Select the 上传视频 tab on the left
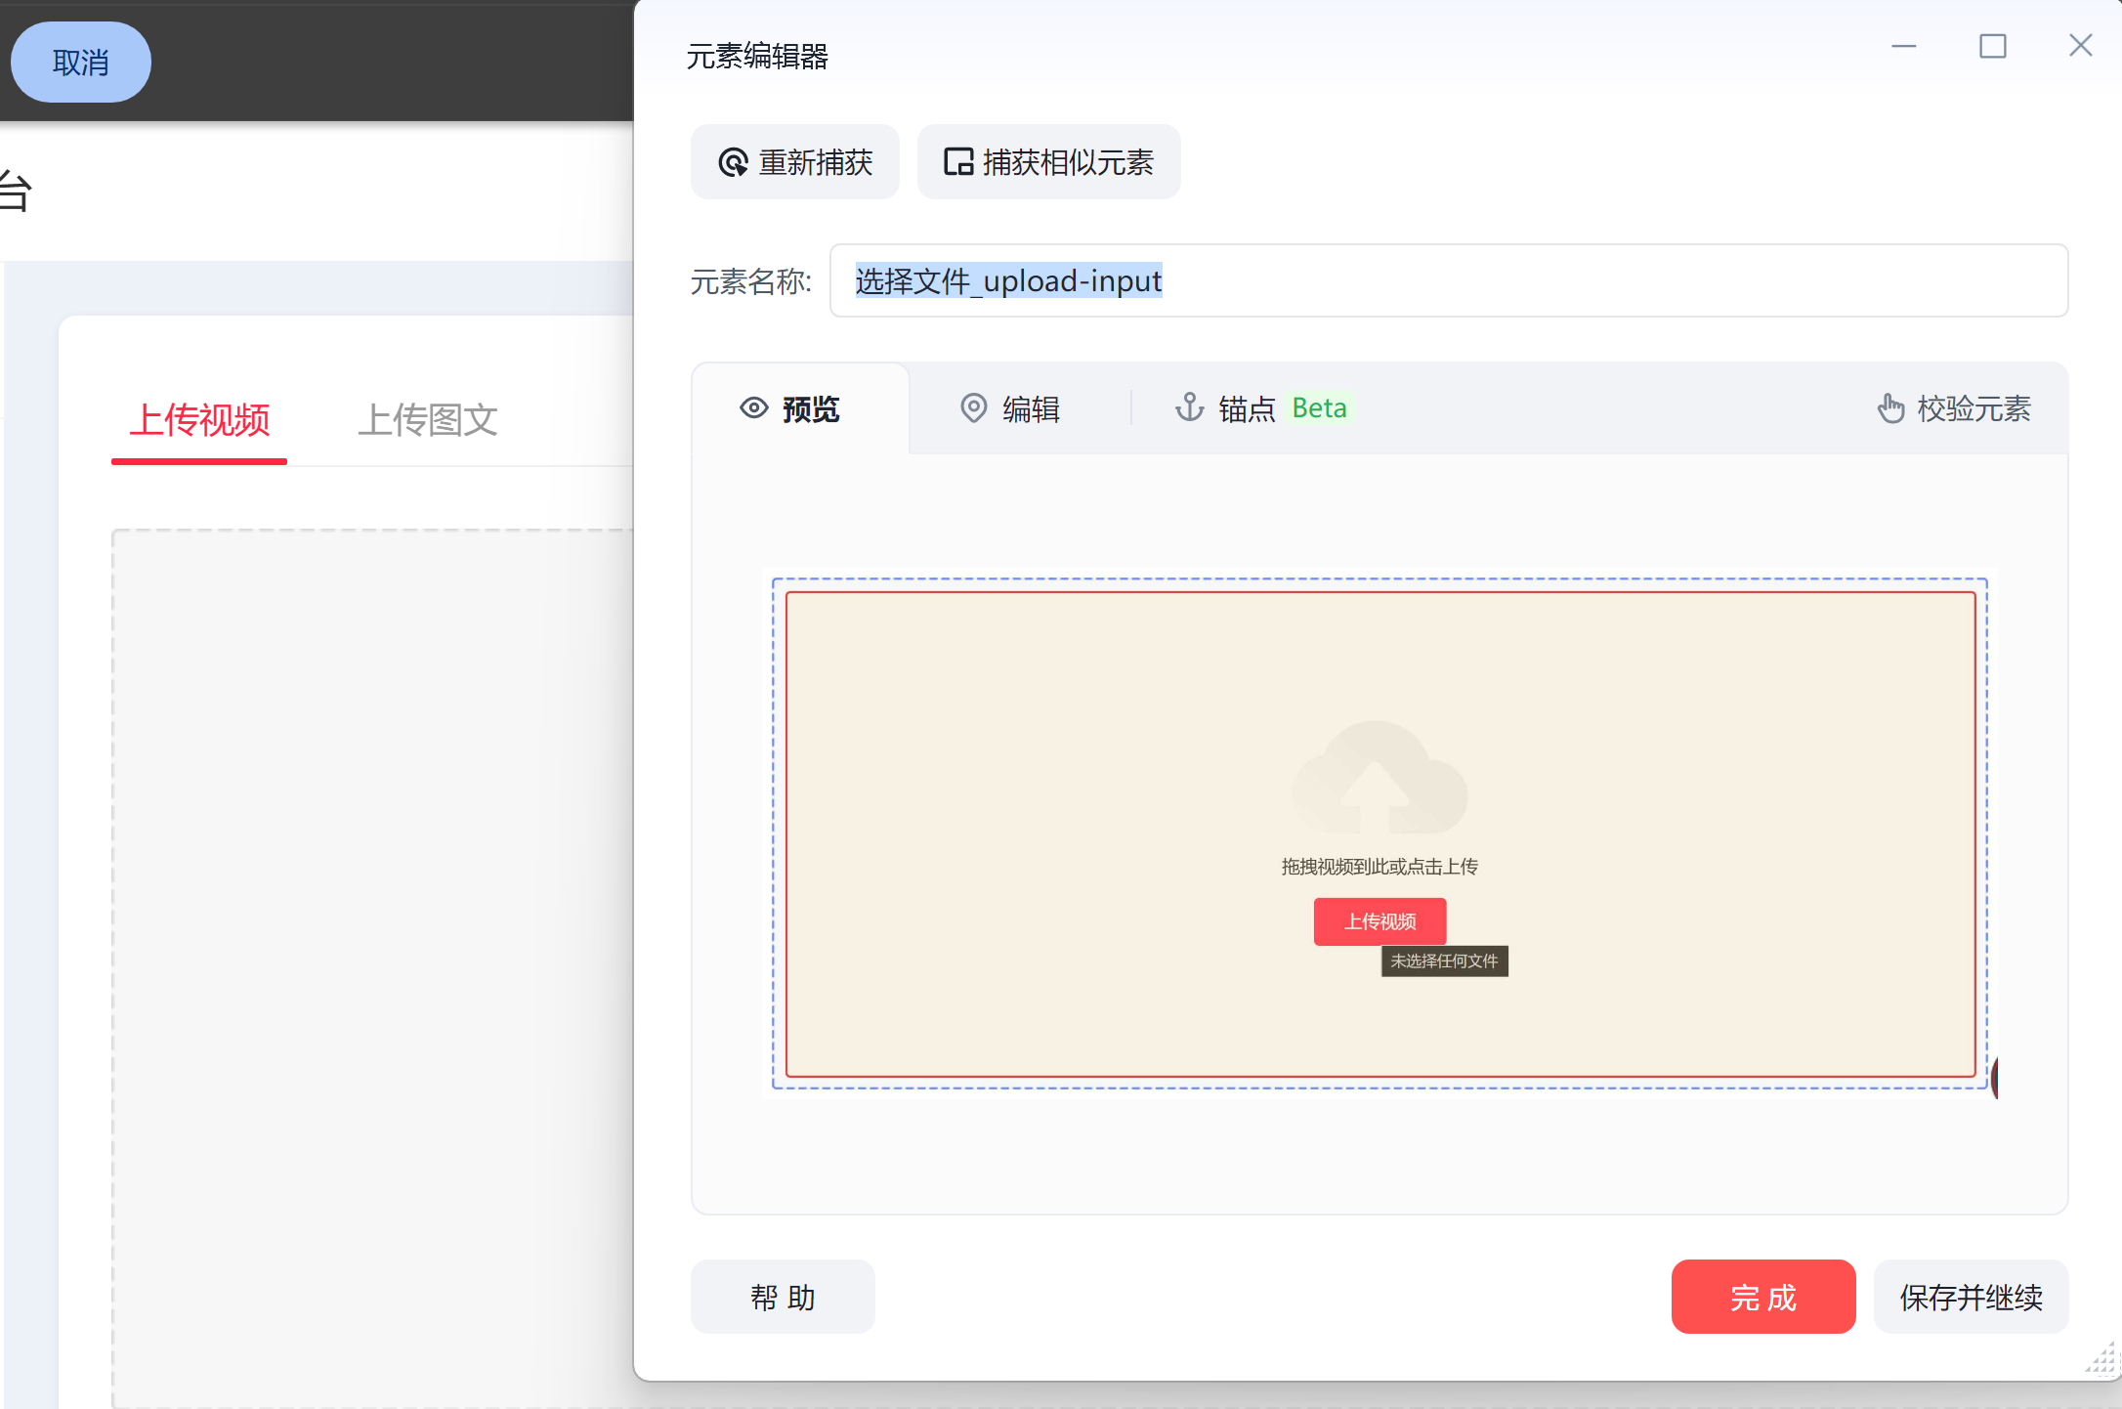The width and height of the screenshot is (2122, 1409). pyautogui.click(x=198, y=421)
